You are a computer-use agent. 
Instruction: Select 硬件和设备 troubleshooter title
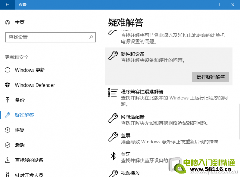133,54
